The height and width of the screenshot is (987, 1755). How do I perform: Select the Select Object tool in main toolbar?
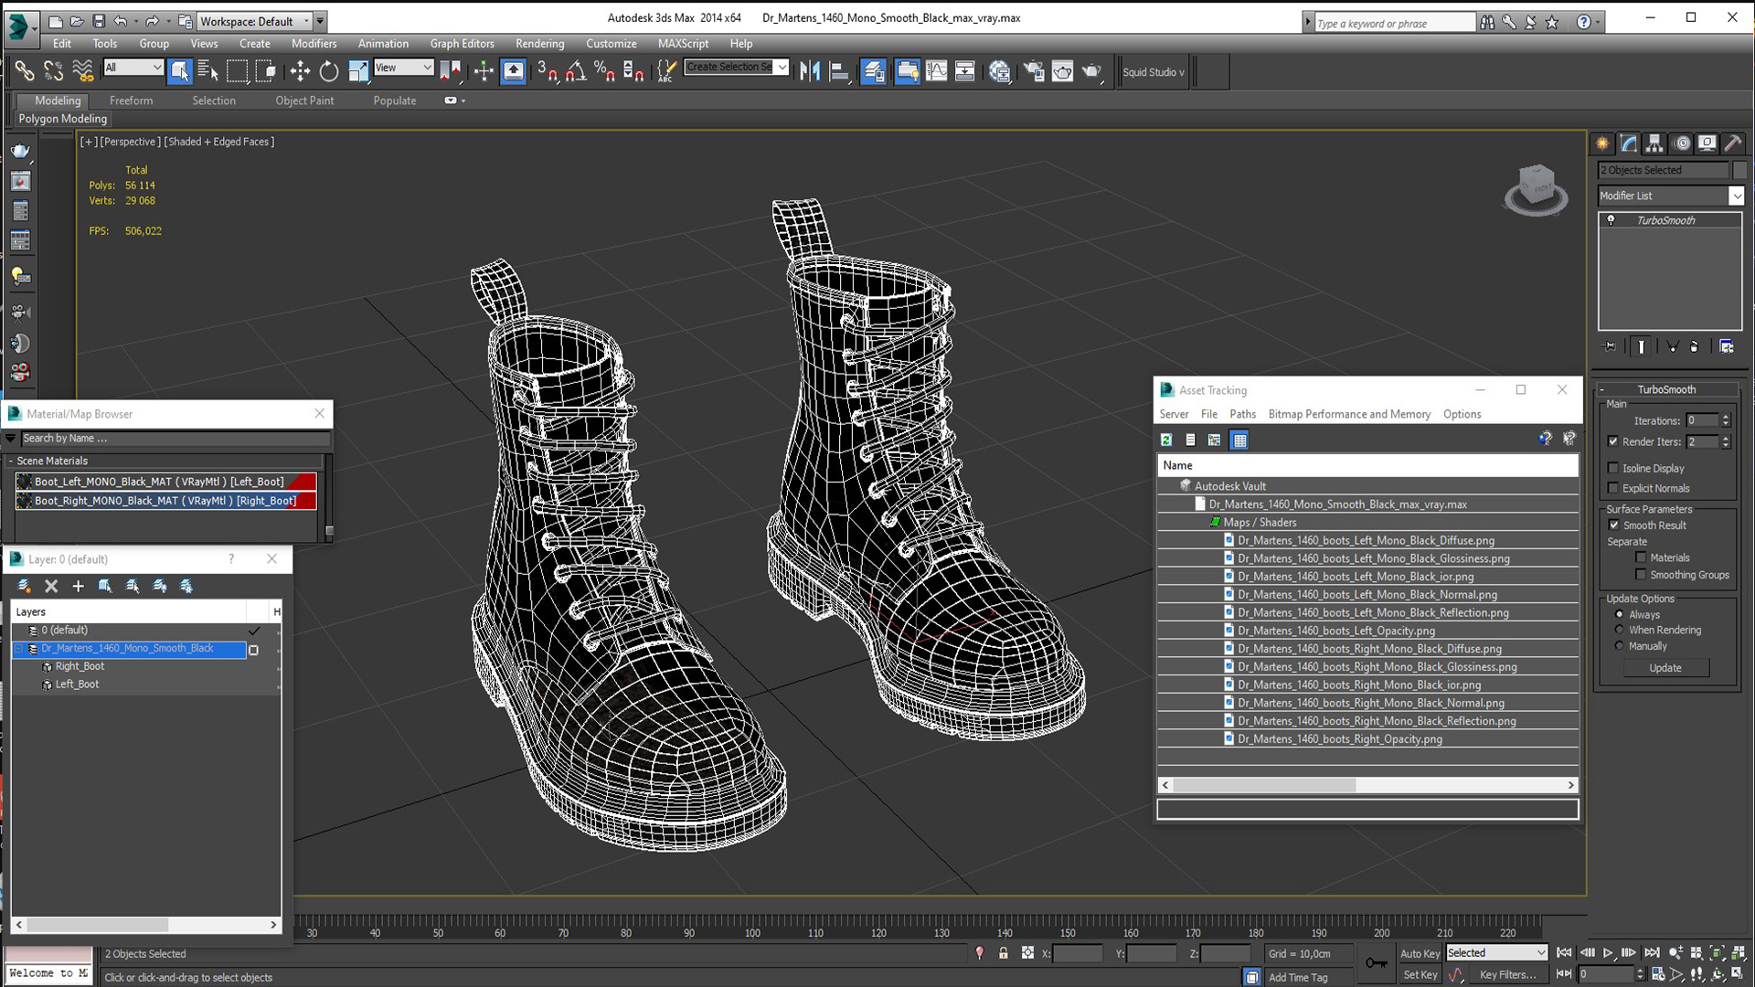point(180,71)
